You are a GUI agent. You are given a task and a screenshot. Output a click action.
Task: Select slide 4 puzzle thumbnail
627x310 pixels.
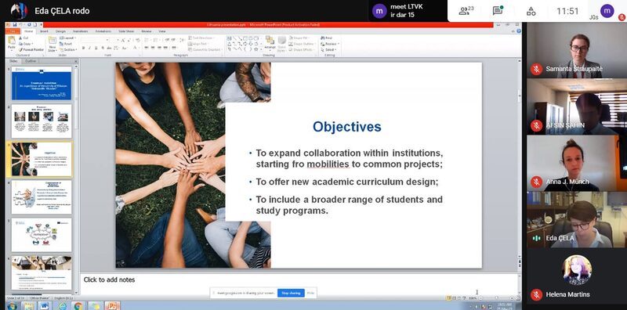click(42, 197)
